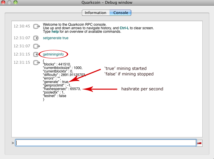214x159 pixels.
Task: Click the output icon at 12:31:07
Action: [x=37, y=46]
